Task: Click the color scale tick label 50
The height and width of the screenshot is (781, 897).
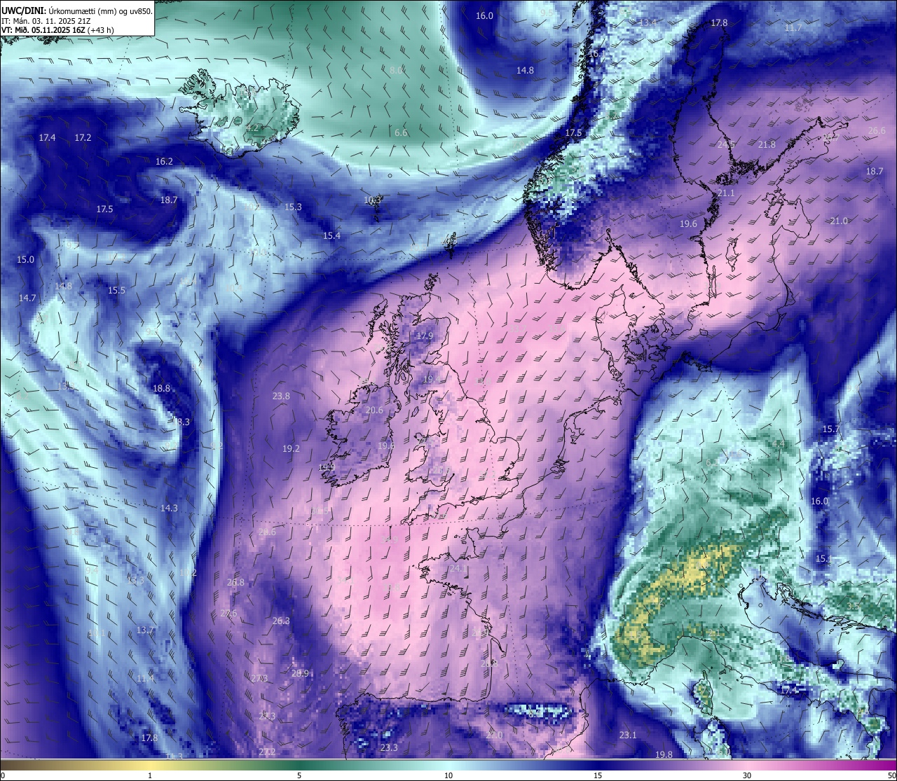Action: tap(891, 775)
